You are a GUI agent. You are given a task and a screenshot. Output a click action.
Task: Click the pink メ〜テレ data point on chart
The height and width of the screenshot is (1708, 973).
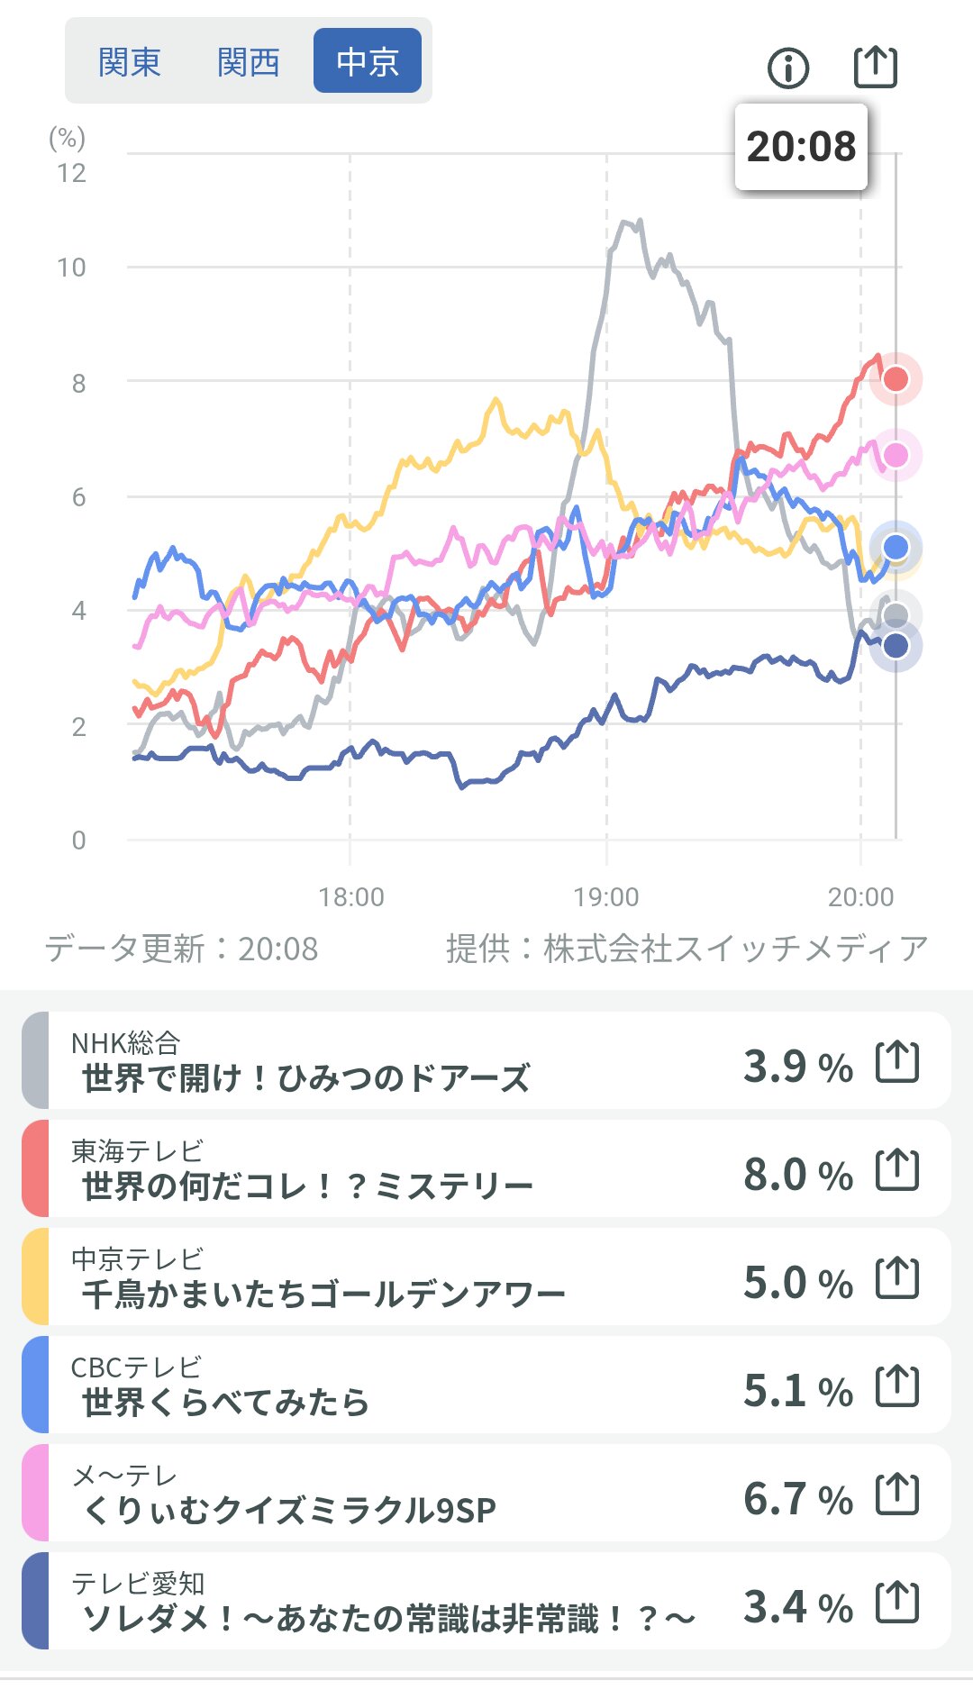click(896, 455)
